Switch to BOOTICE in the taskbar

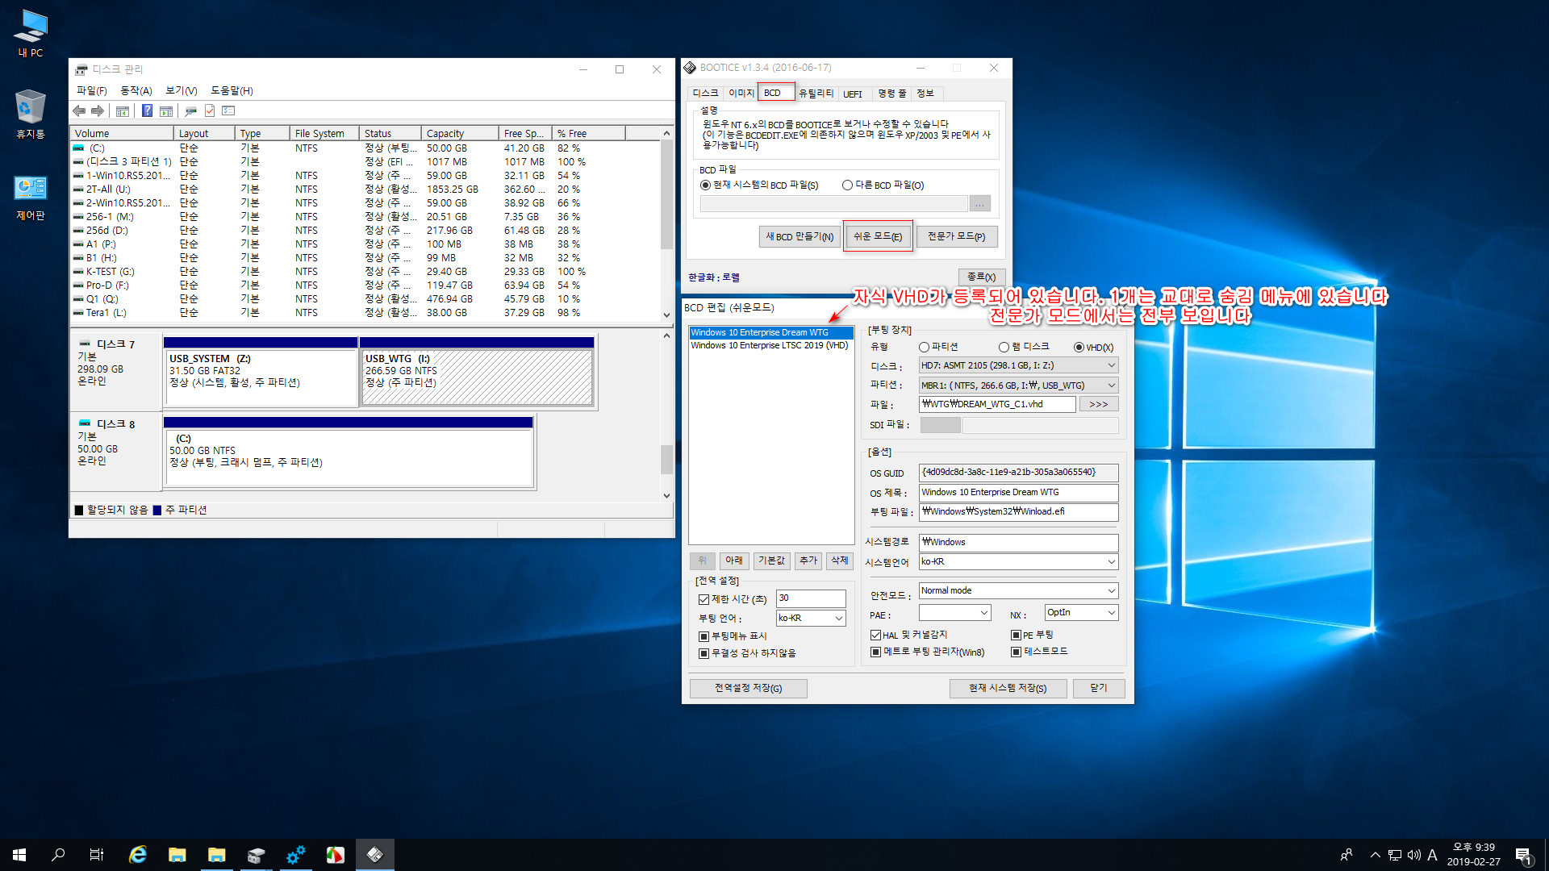(x=374, y=855)
